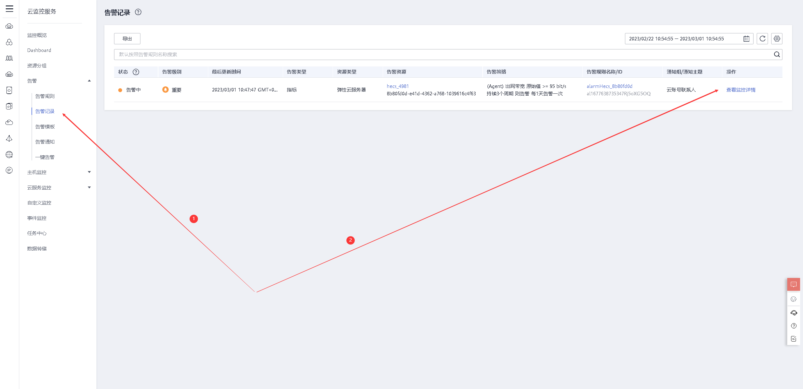The height and width of the screenshot is (389, 803).
Task: Click the 导出 export button
Action: (127, 39)
